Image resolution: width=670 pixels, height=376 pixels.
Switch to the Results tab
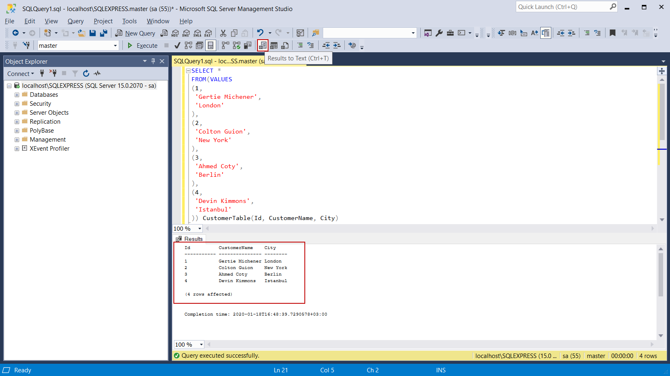coord(189,239)
